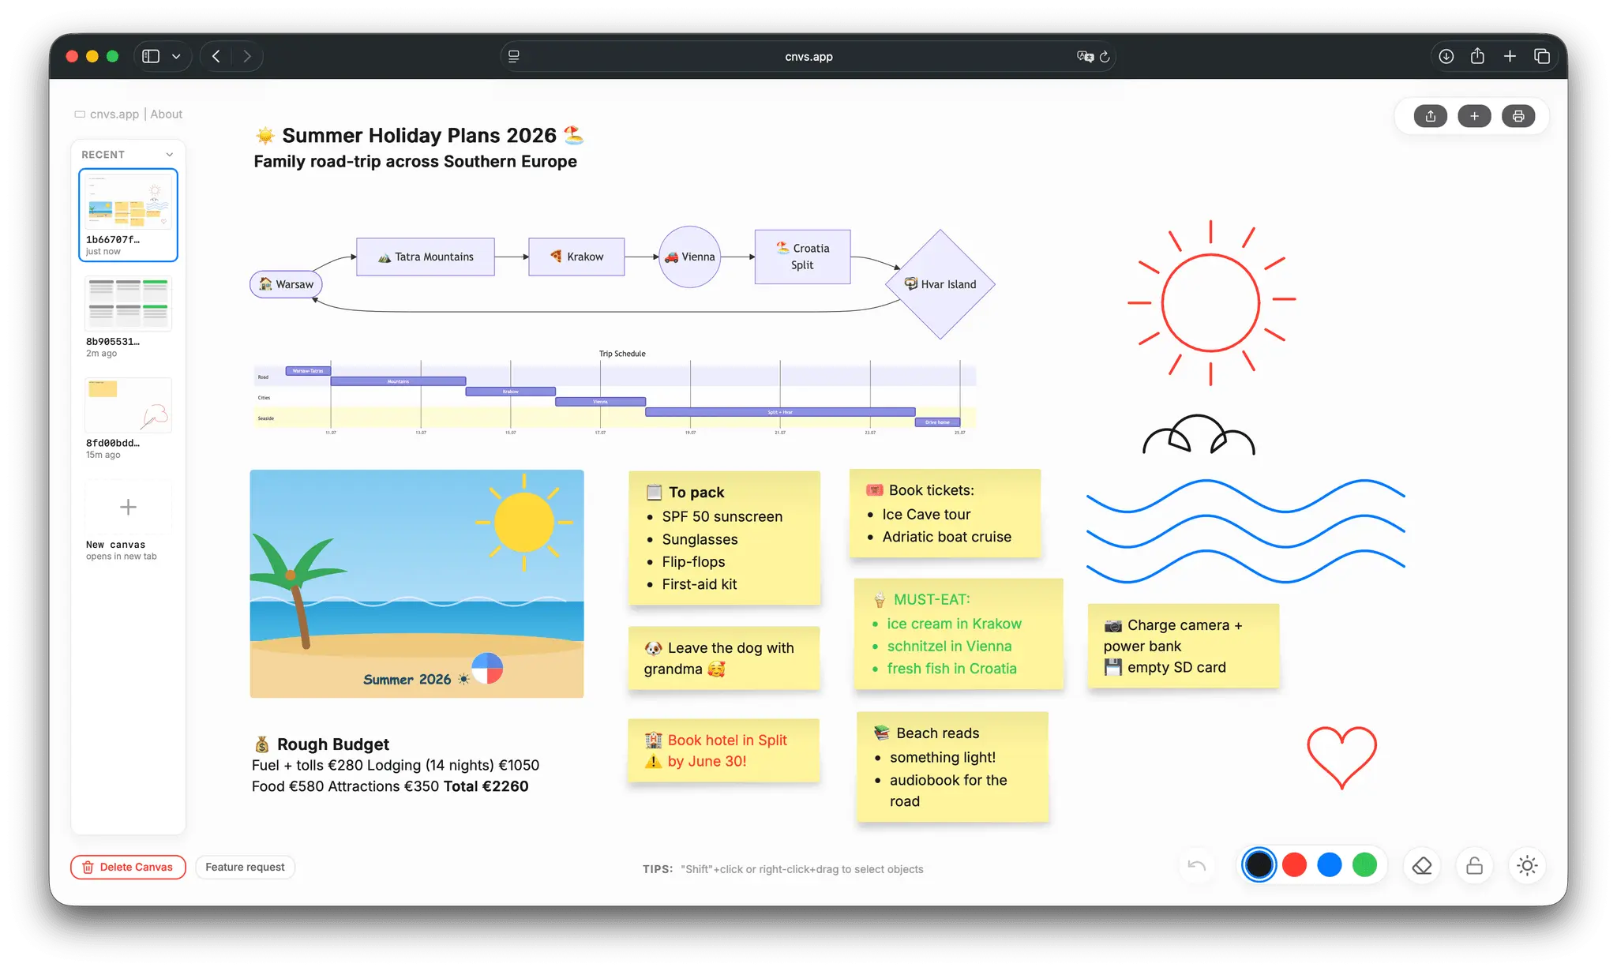The image size is (1617, 971).
Task: Go forward with Safari forward arrow
Action: 247,56
